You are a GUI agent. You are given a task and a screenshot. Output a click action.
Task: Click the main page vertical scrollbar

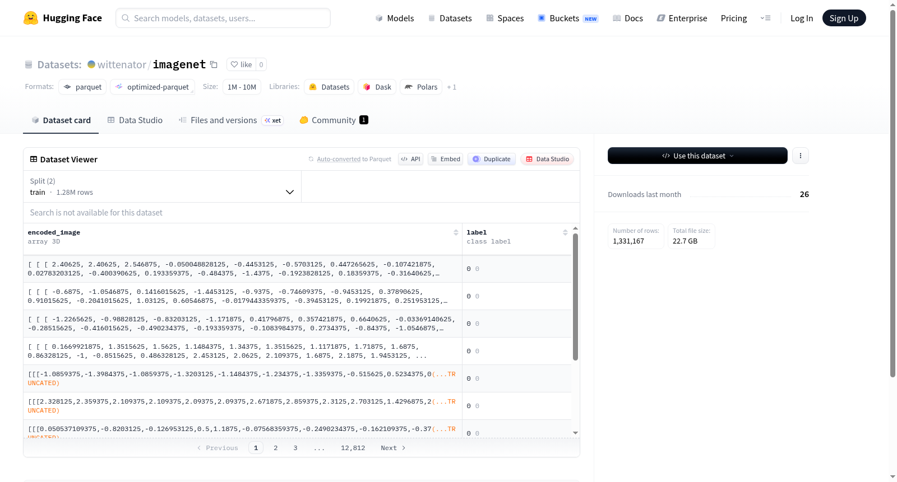(893, 193)
